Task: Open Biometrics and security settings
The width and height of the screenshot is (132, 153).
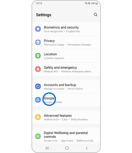Action: (x=66, y=29)
